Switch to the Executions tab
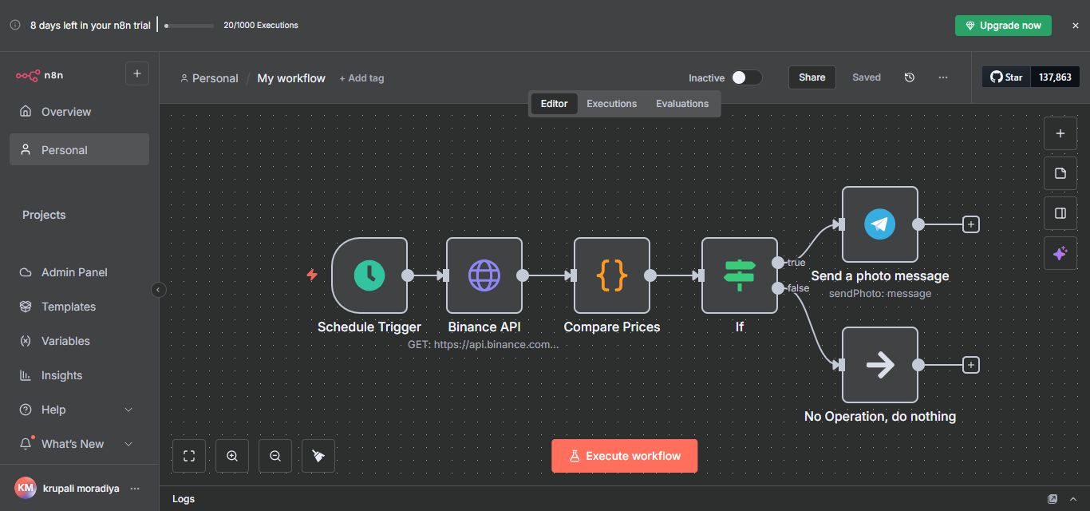The height and width of the screenshot is (511, 1090). [611, 103]
